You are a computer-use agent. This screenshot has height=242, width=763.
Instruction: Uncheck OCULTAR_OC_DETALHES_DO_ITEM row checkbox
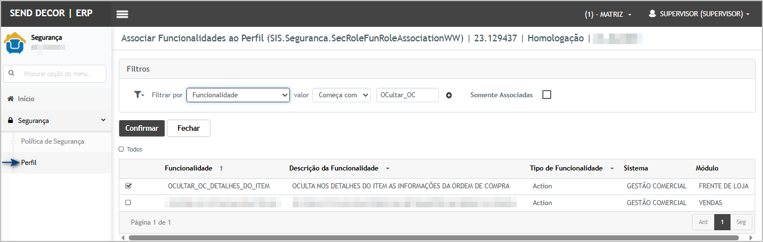[x=128, y=186]
